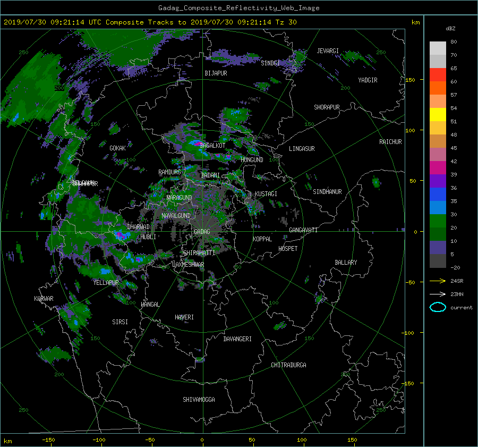Click the SIRSI label on the map
Screen dimensions: 478x447
click(120, 322)
